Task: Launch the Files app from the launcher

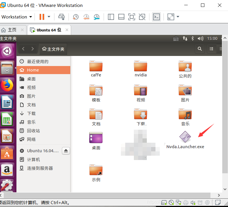Action: pyautogui.click(x=7, y=68)
